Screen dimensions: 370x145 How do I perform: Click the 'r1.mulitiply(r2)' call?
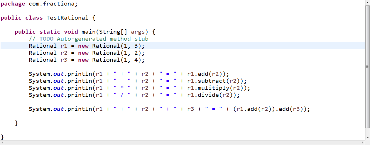[215, 88]
